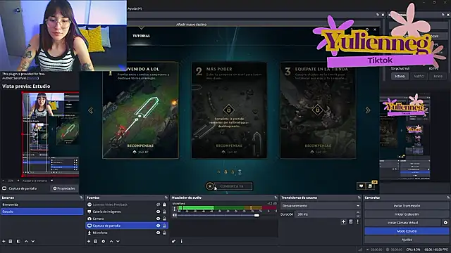Open the Desvanecimiento transition dropdown
The image size is (451, 253).
321,206
